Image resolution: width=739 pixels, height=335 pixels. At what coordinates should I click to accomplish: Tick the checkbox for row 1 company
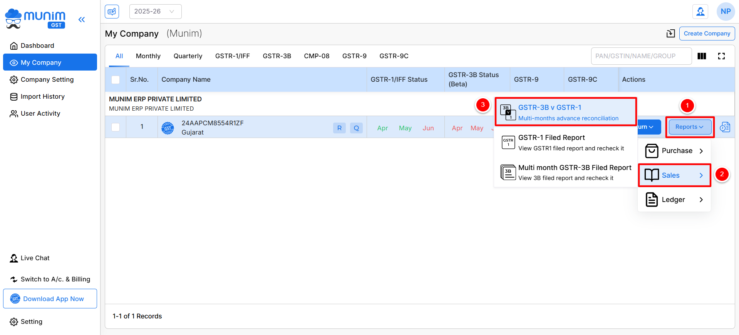click(116, 127)
